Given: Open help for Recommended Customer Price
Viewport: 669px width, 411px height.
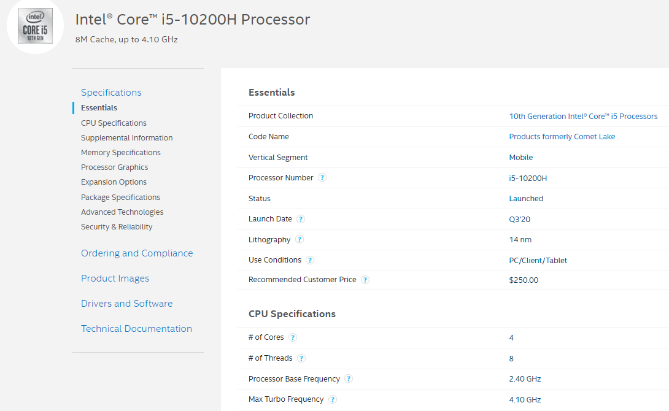Looking at the screenshot, I should click(365, 279).
